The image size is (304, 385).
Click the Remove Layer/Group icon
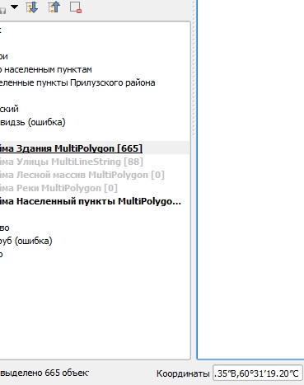coord(76,7)
